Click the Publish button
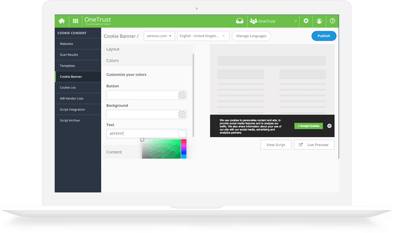The image size is (397, 233). pos(324,36)
